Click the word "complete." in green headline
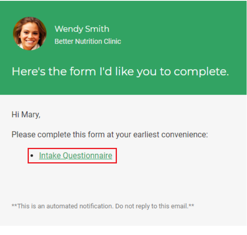This screenshot has width=247, height=235. point(201,72)
